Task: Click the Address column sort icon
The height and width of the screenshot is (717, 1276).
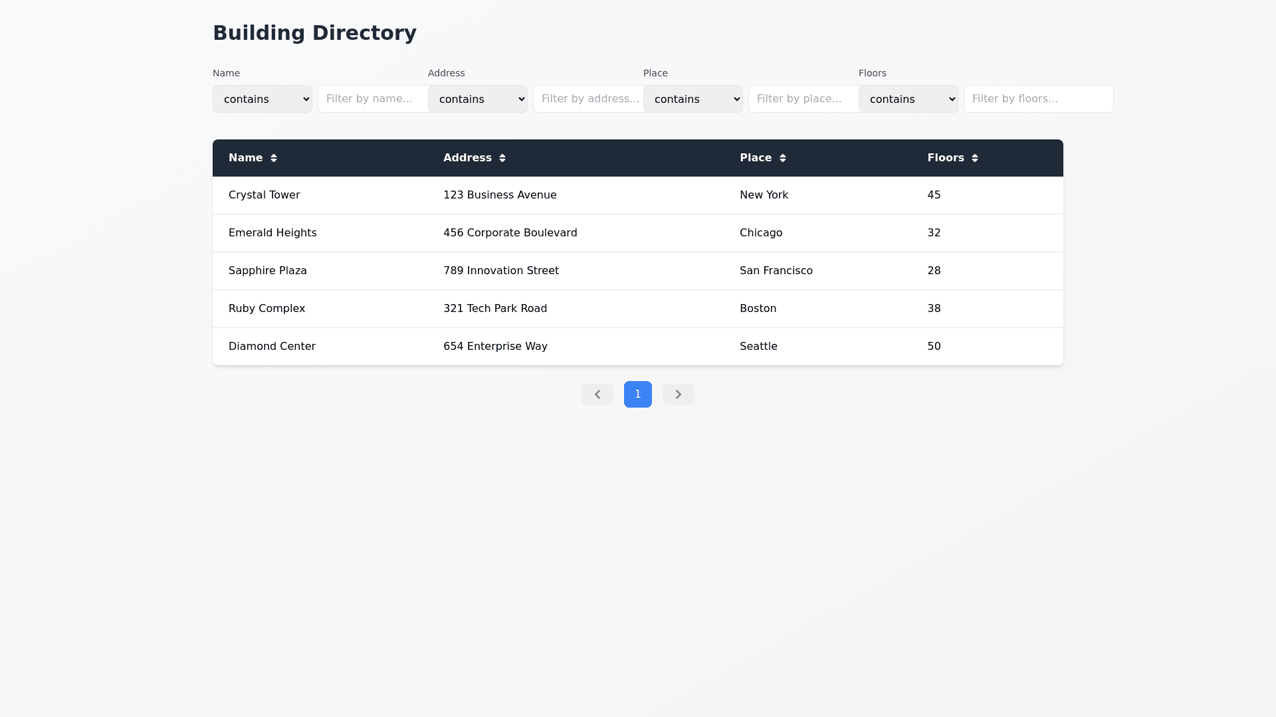Action: tap(502, 158)
